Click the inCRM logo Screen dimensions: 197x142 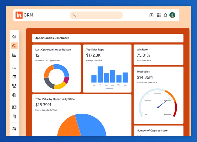(24, 15)
